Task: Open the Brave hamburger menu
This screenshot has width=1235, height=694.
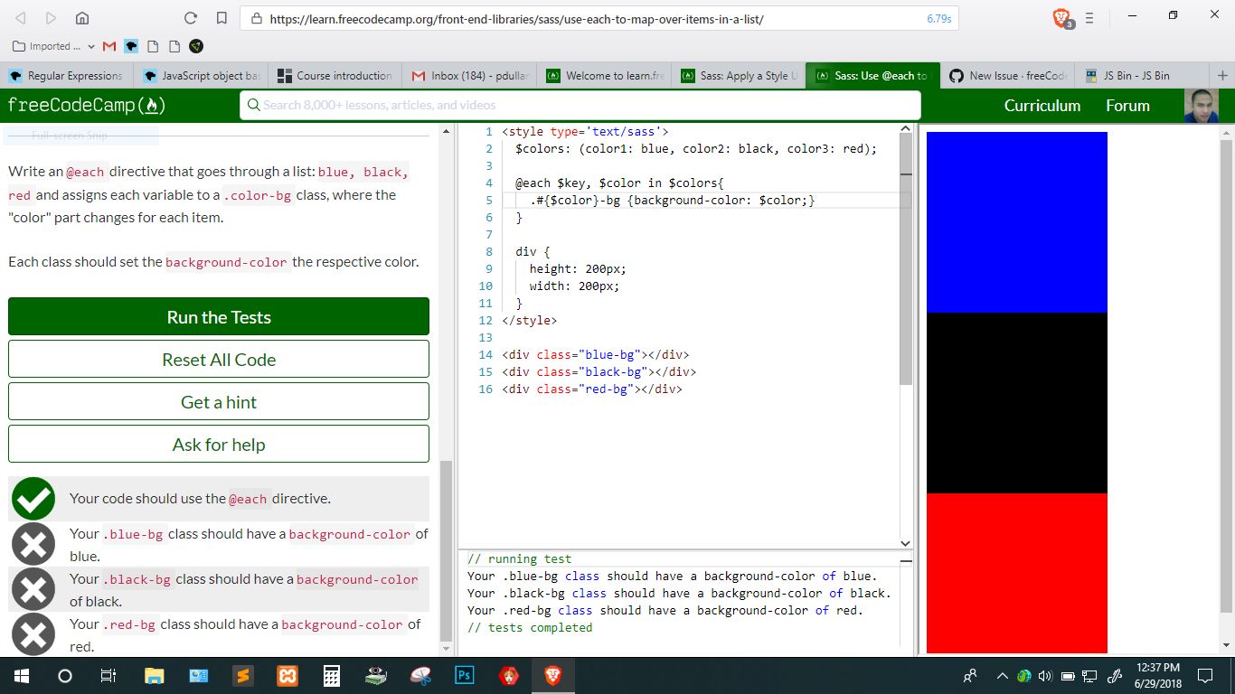Action: 1089,18
